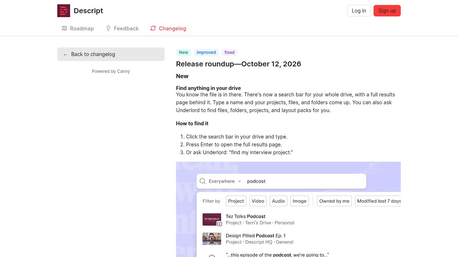This screenshot has width=458, height=257.
Task: Click the magnifier icon in search bar
Action: pos(203,181)
